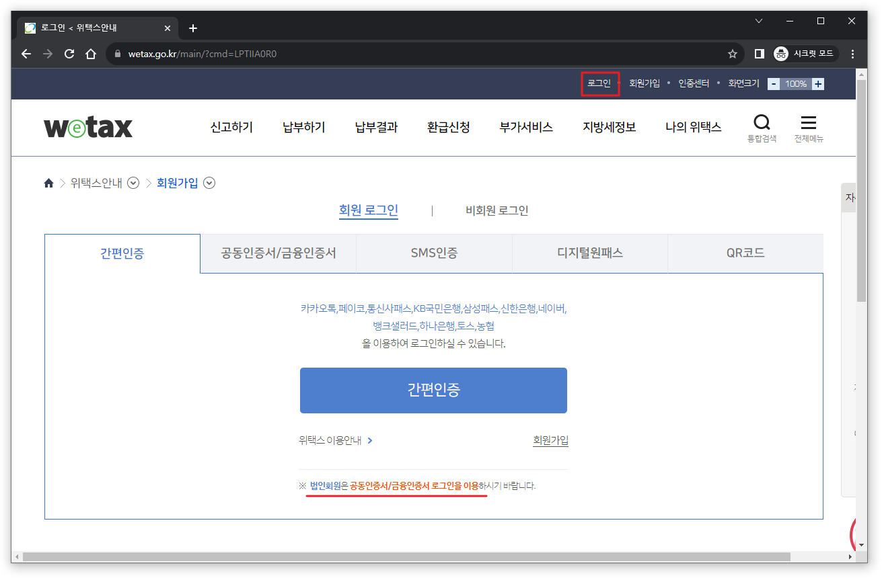
Task: Open the tab search chevron in title bar
Action: [x=759, y=21]
